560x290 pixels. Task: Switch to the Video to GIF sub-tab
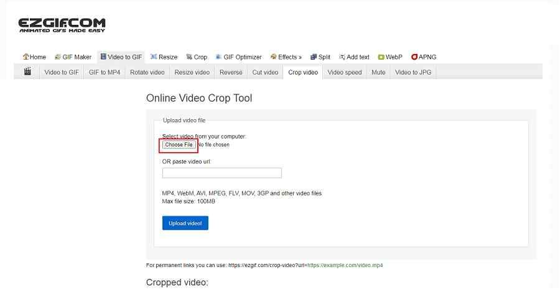coord(62,72)
